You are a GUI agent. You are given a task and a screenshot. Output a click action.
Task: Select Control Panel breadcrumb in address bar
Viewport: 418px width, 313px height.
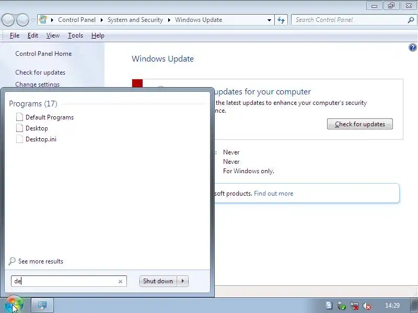77,20
